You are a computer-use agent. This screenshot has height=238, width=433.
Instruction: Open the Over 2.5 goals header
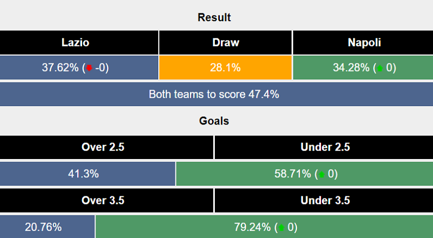(107, 147)
